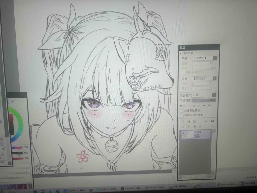Toggle the lock moving cross-arrow icon
This screenshot has width=257, height=193.
tap(204, 105)
